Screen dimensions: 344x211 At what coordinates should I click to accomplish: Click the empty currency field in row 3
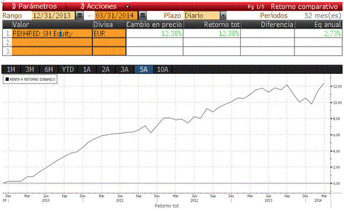[109, 51]
